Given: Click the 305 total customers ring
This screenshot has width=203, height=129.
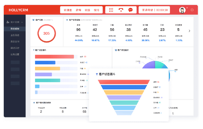Looking at the screenshot, I should coord(46,33).
